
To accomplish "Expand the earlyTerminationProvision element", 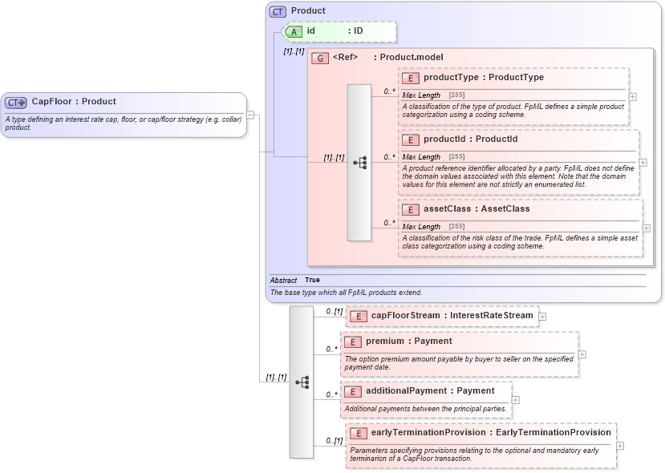I will 620,446.
